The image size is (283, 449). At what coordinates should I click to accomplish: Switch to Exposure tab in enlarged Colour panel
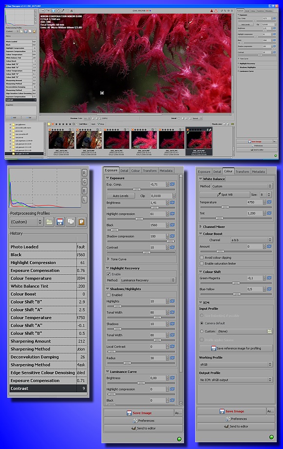click(x=204, y=171)
